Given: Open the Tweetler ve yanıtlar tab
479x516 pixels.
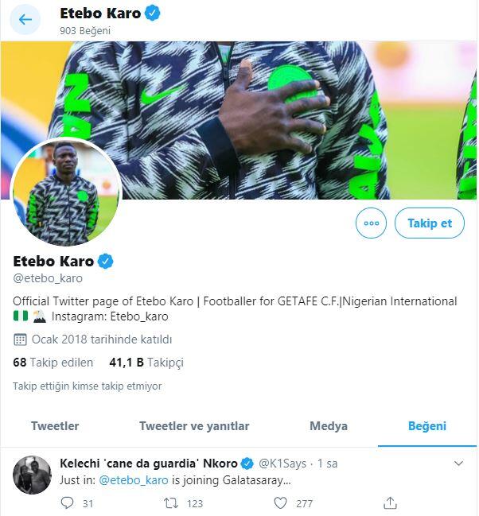Looking at the screenshot, I should point(194,426).
